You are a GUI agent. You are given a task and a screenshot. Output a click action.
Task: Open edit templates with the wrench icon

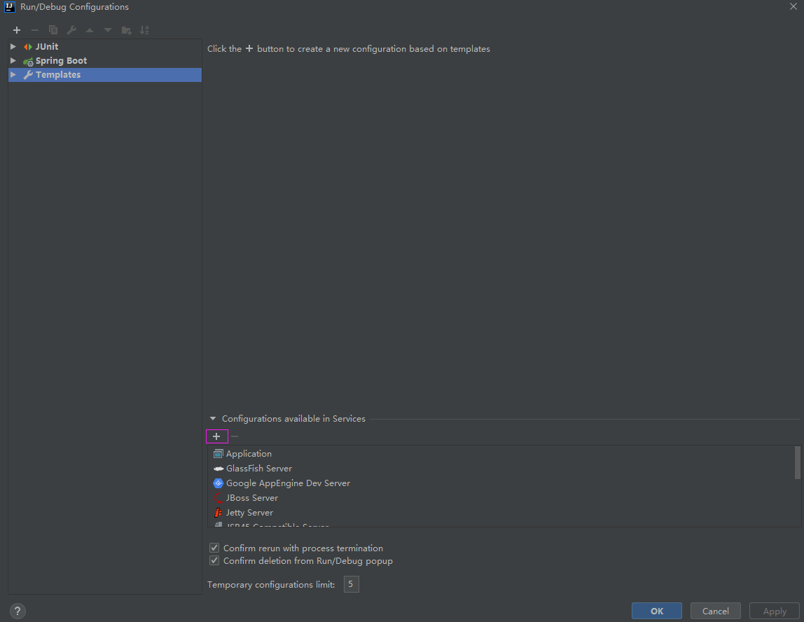click(71, 30)
